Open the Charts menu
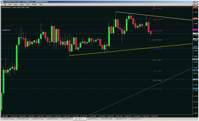Image resolution: width=199 pixels, height=121 pixels. (22, 4)
